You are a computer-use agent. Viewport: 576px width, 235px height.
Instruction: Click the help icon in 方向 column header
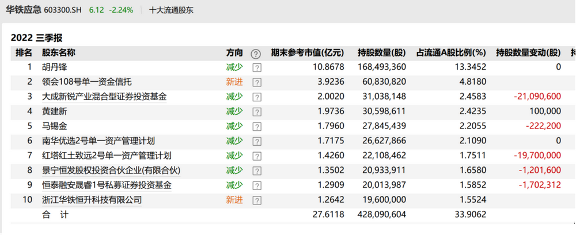(256, 53)
